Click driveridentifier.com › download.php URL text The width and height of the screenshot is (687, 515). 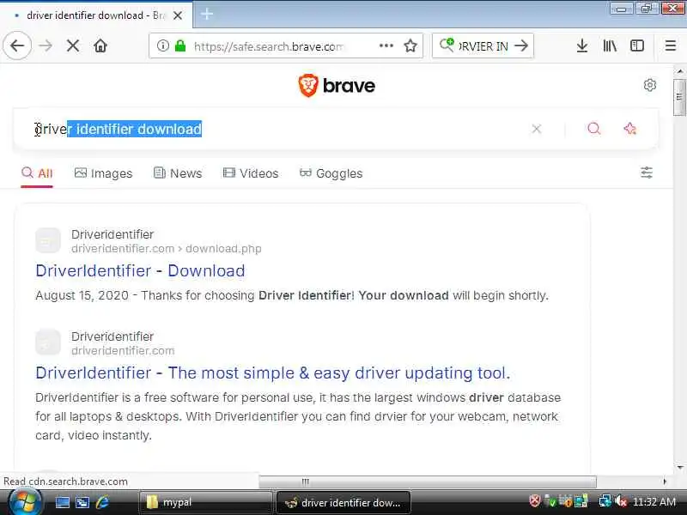[x=167, y=249]
